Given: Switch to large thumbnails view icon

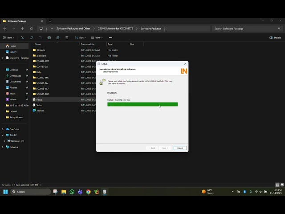Looking at the screenshot, I should 282,185.
